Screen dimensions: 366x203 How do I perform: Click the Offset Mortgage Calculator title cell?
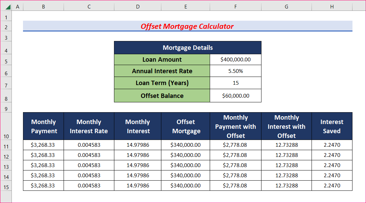pos(187,26)
